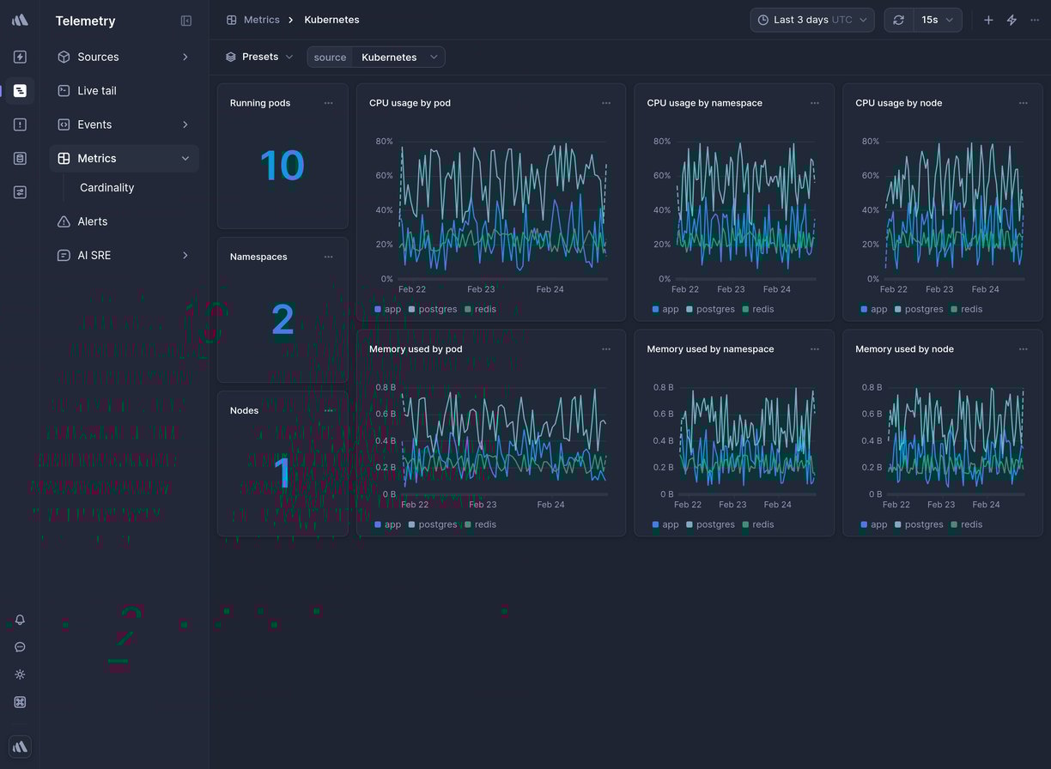1051x769 pixels.
Task: Click the lightning bolt icon in the left rail
Action: (20, 56)
